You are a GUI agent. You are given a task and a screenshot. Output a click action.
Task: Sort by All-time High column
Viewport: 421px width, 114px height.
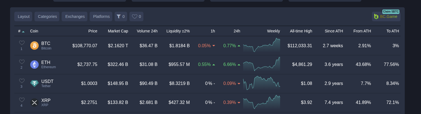point(301,31)
